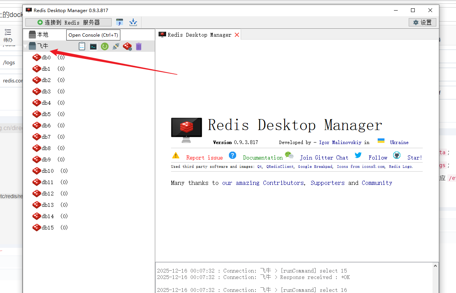The width and height of the screenshot is (456, 293).
Task: Click the GitHub octocat icon
Action: (x=397, y=155)
